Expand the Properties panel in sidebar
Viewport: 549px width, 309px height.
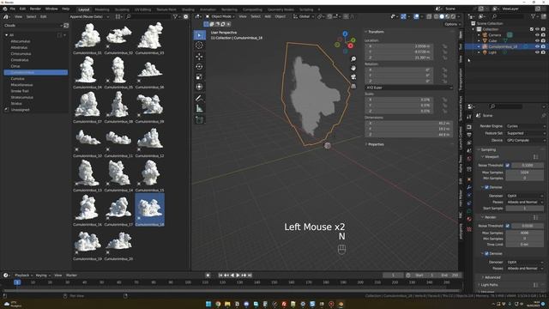[x=376, y=144]
